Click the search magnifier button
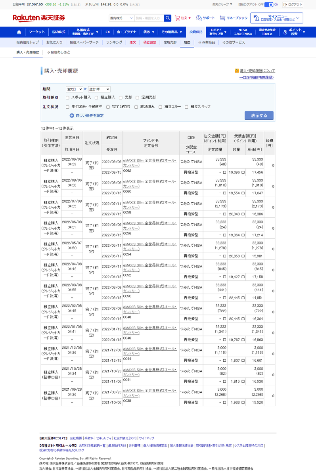 pos(168,18)
